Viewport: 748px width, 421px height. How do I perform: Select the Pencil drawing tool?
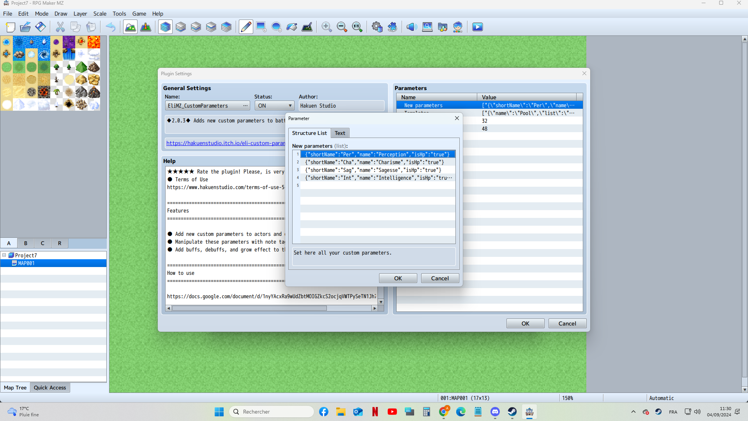tap(246, 27)
